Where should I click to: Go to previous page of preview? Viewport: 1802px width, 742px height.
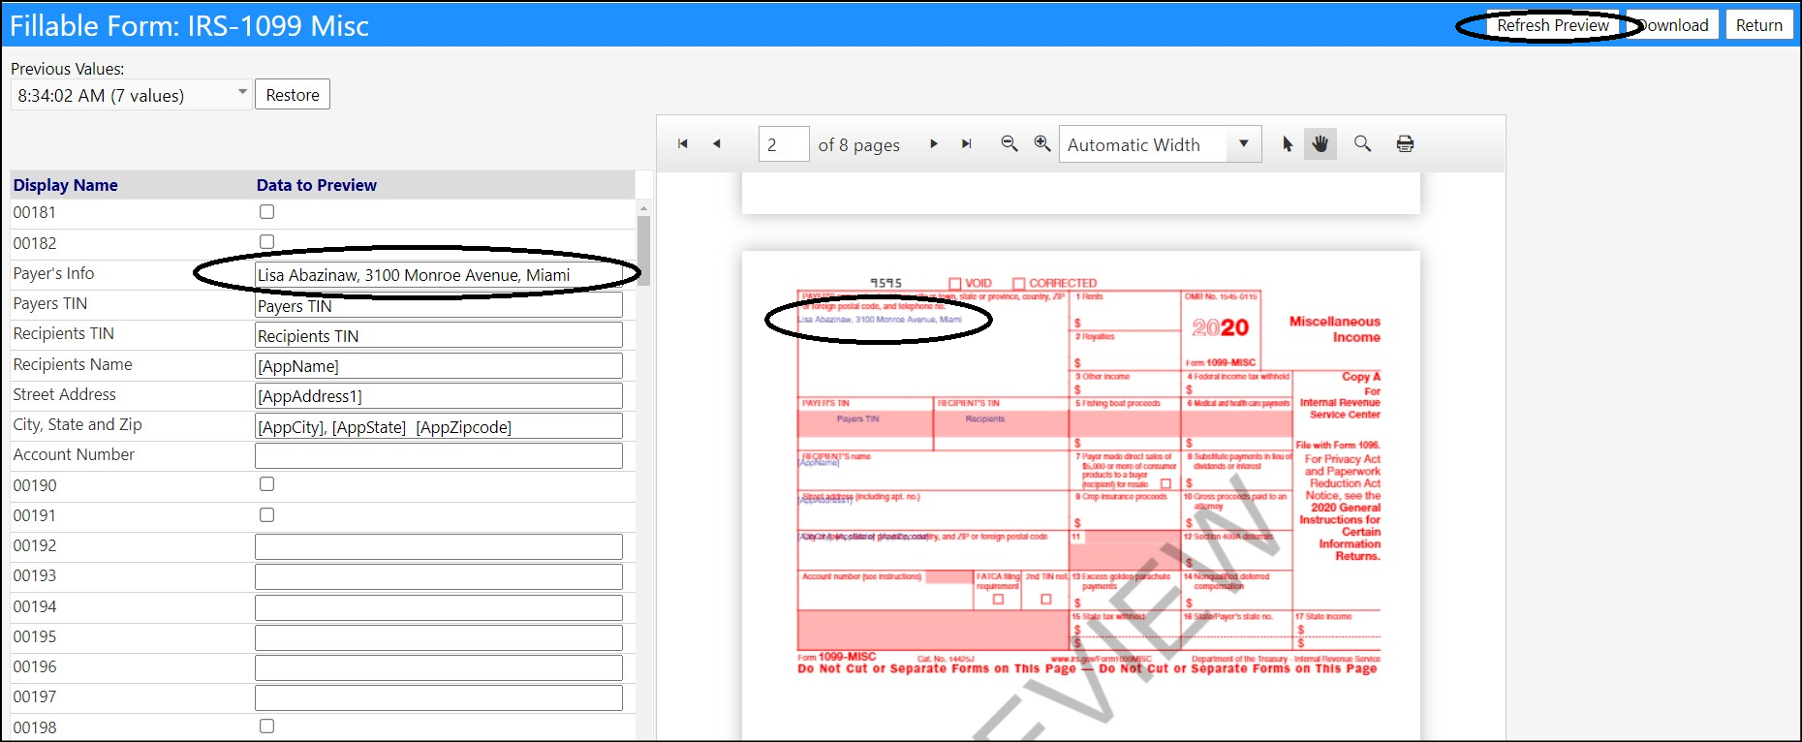[x=717, y=144]
